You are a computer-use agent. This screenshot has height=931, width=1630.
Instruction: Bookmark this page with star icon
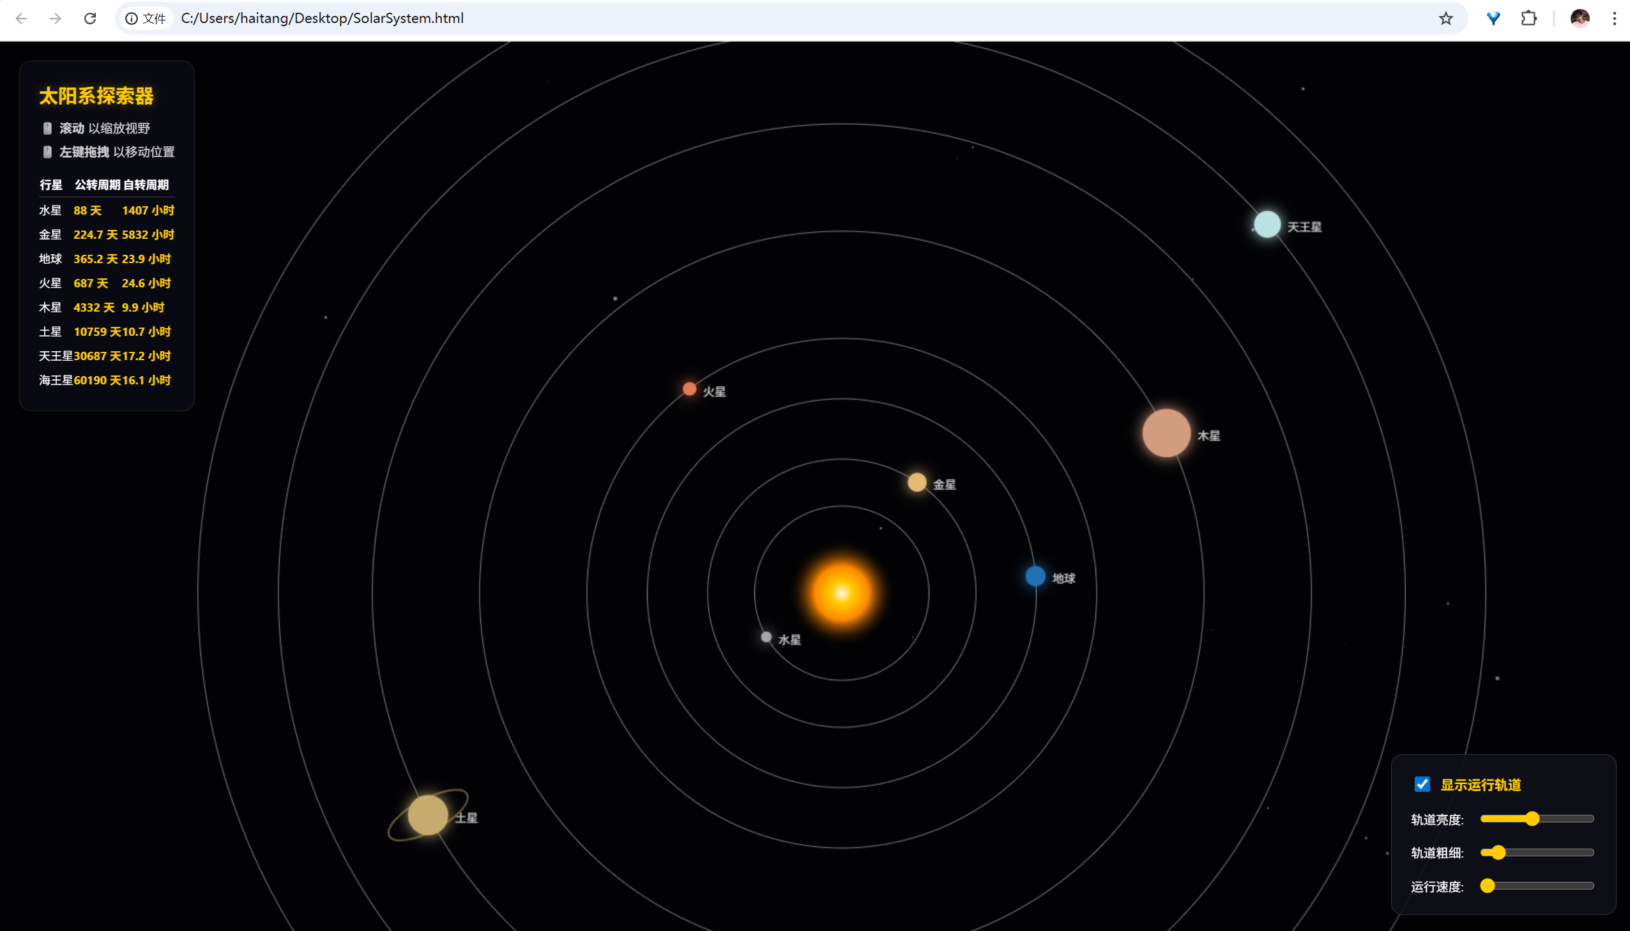[1446, 19]
